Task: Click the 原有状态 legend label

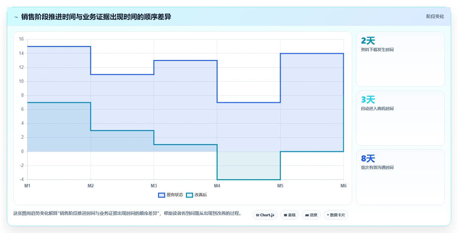Action: coord(175,195)
